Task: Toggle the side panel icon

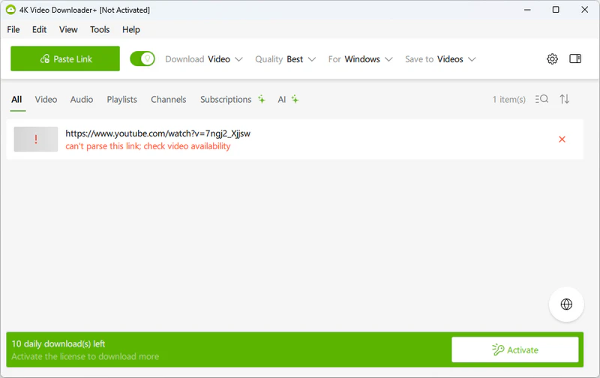Action: coord(575,58)
